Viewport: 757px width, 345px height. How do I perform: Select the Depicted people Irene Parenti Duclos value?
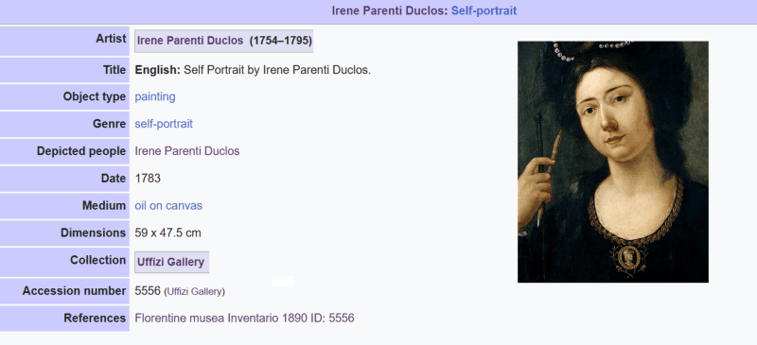186,151
